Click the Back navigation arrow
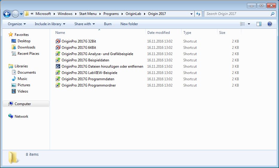Screen dimensions: 279x168 click(x=7, y=14)
